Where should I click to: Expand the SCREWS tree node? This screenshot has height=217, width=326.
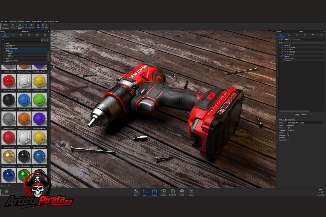282,47
